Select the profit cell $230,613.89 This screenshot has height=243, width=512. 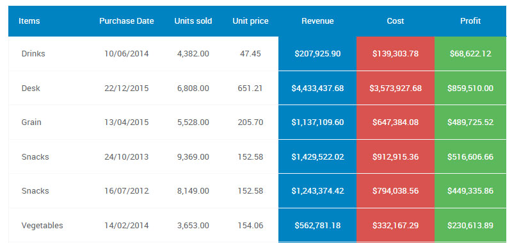(x=470, y=225)
